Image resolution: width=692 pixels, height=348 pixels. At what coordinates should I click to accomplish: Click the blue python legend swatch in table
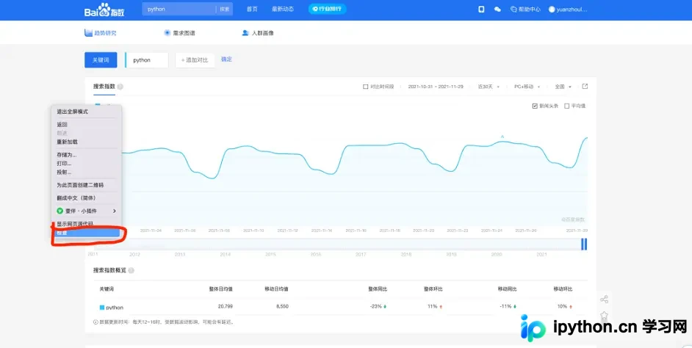point(102,308)
